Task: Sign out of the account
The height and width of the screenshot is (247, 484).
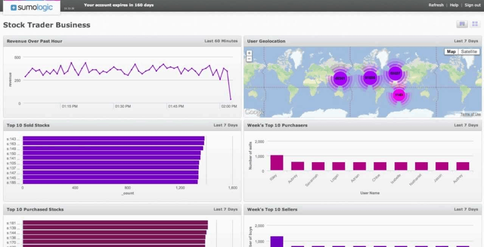Action: (473, 5)
